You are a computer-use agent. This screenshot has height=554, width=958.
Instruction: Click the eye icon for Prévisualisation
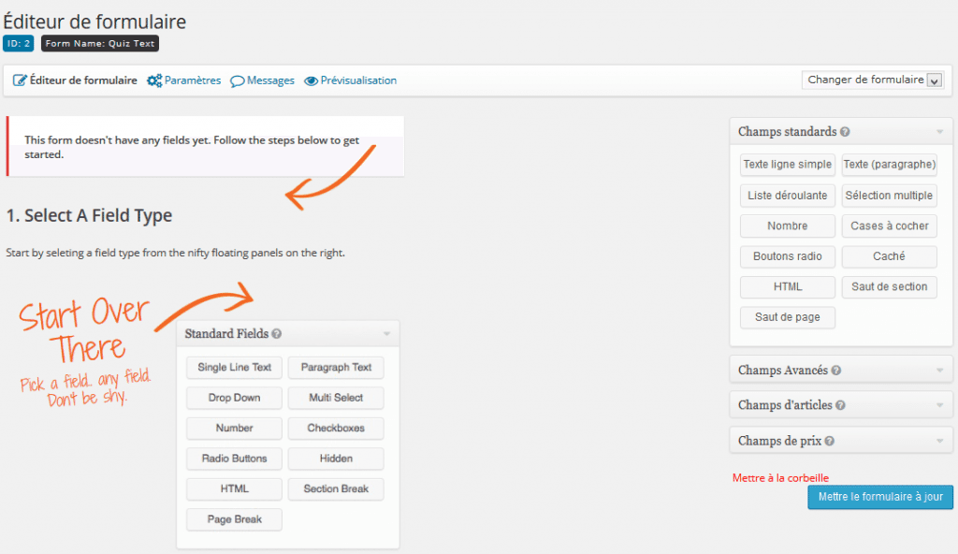(312, 80)
